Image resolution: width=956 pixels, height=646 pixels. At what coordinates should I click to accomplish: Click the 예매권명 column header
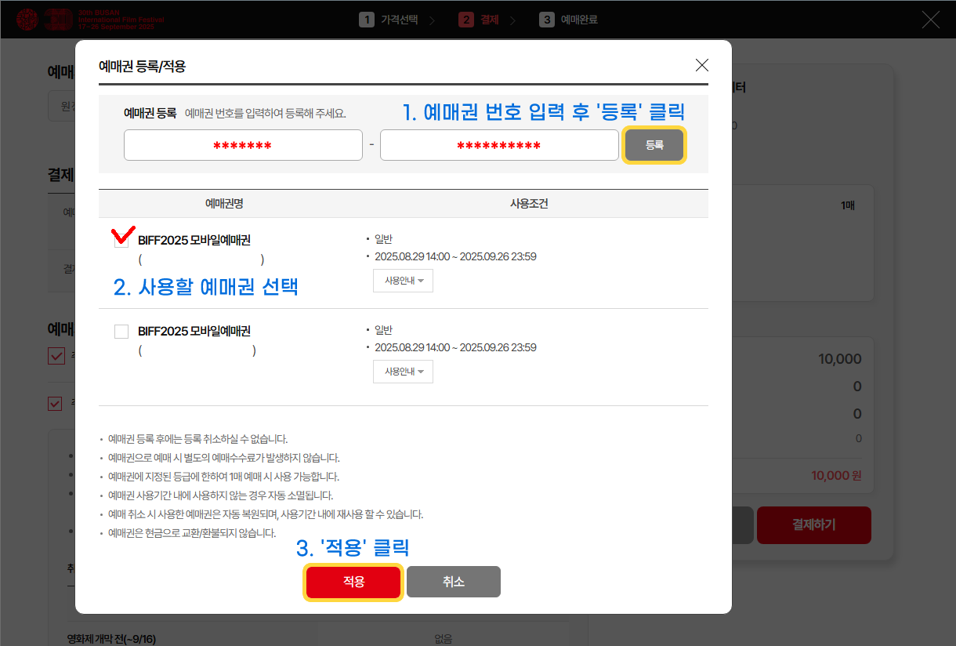[x=224, y=204]
